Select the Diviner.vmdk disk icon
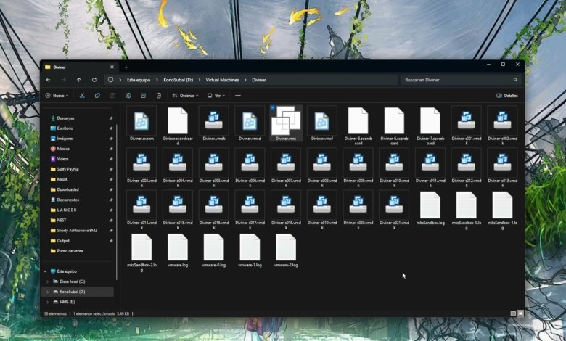 click(213, 121)
